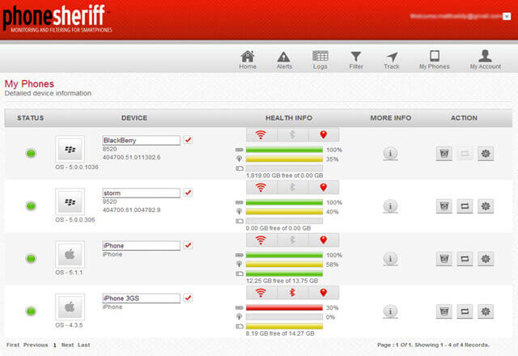Uncheck the checkbox beside iPhone 3GS

click(189, 298)
